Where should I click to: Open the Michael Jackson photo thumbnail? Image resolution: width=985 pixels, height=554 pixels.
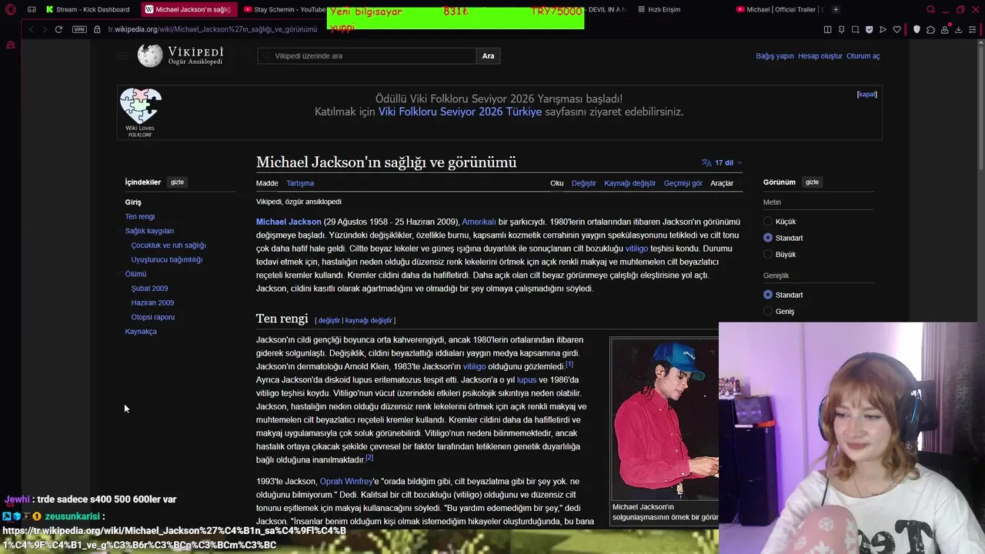pos(665,419)
